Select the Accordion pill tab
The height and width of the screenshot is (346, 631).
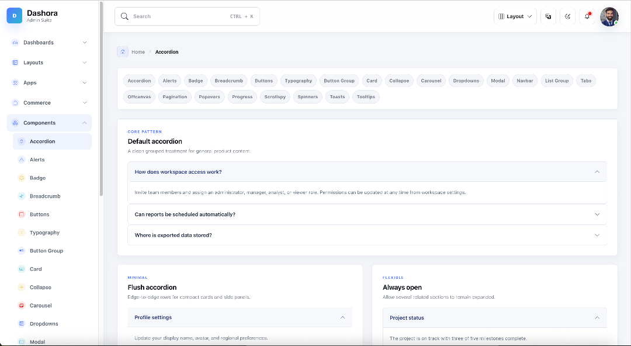click(x=139, y=81)
